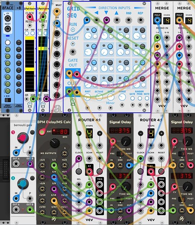This screenshot has height=225, width=195.
Task: Click CLOCK jack on first ROUTER 4:1
Action: 79,158
